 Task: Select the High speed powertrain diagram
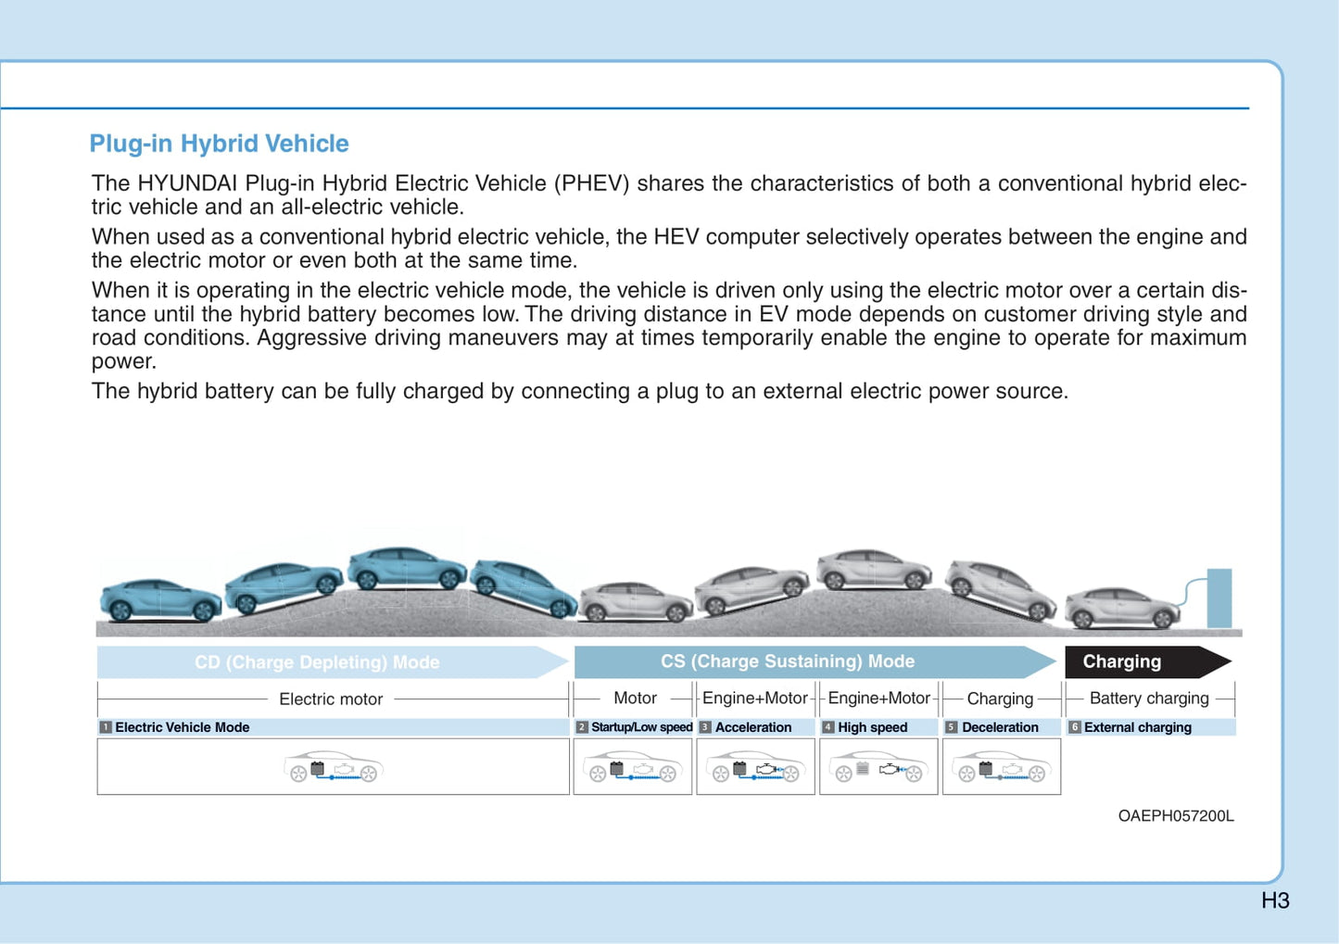[x=878, y=767]
